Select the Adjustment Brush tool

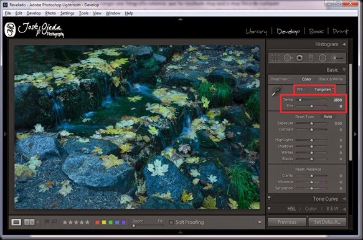[x=337, y=58]
